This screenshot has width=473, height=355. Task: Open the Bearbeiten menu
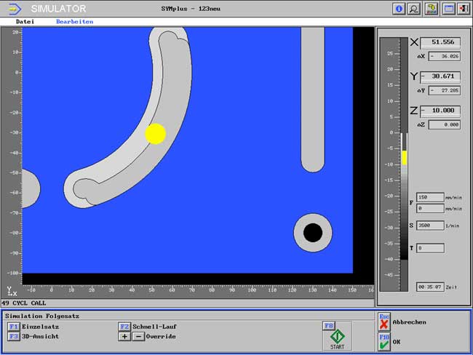[x=74, y=22]
